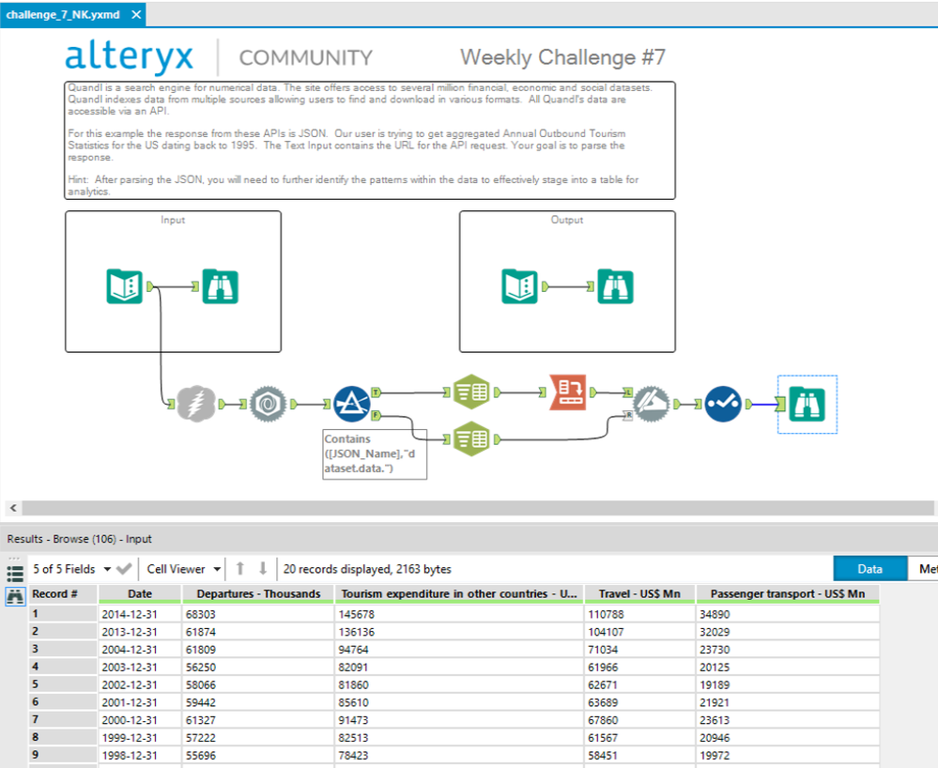Click the Text Input tool in Input box

125,286
